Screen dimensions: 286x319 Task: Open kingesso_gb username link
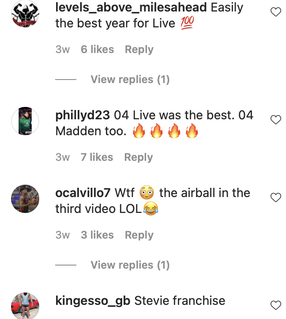point(93,301)
